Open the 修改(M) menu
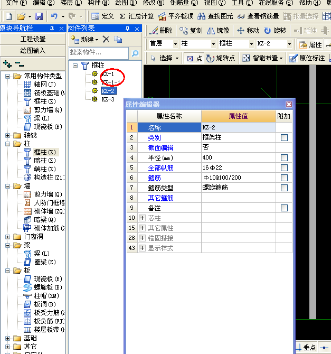This screenshot has width=331, height=354. click(x=154, y=3)
